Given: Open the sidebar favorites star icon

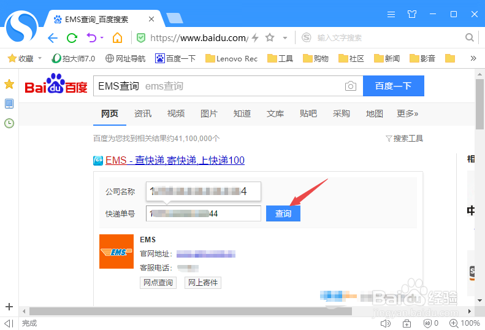Looking at the screenshot, I should (9, 84).
